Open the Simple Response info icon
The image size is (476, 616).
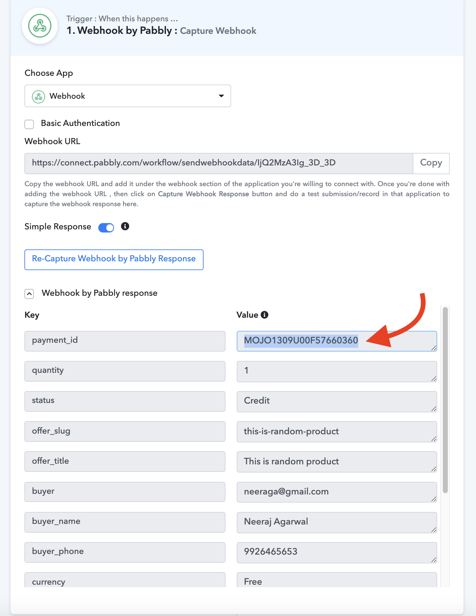[x=125, y=226]
